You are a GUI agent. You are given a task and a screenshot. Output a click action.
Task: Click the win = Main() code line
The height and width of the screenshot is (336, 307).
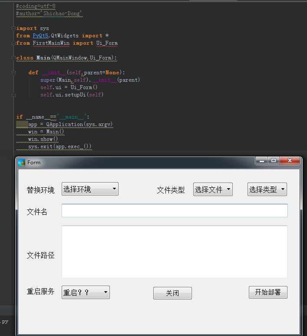click(x=46, y=132)
